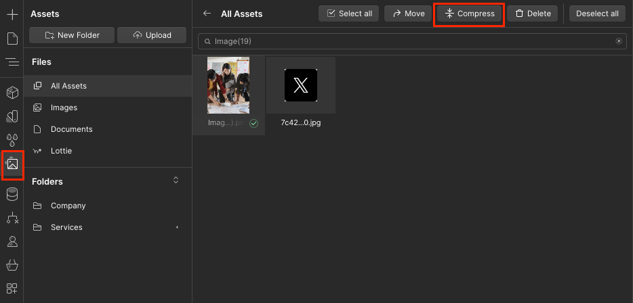The width and height of the screenshot is (633, 303).
Task: Open the Add elements panel plus icon
Action: (12, 15)
